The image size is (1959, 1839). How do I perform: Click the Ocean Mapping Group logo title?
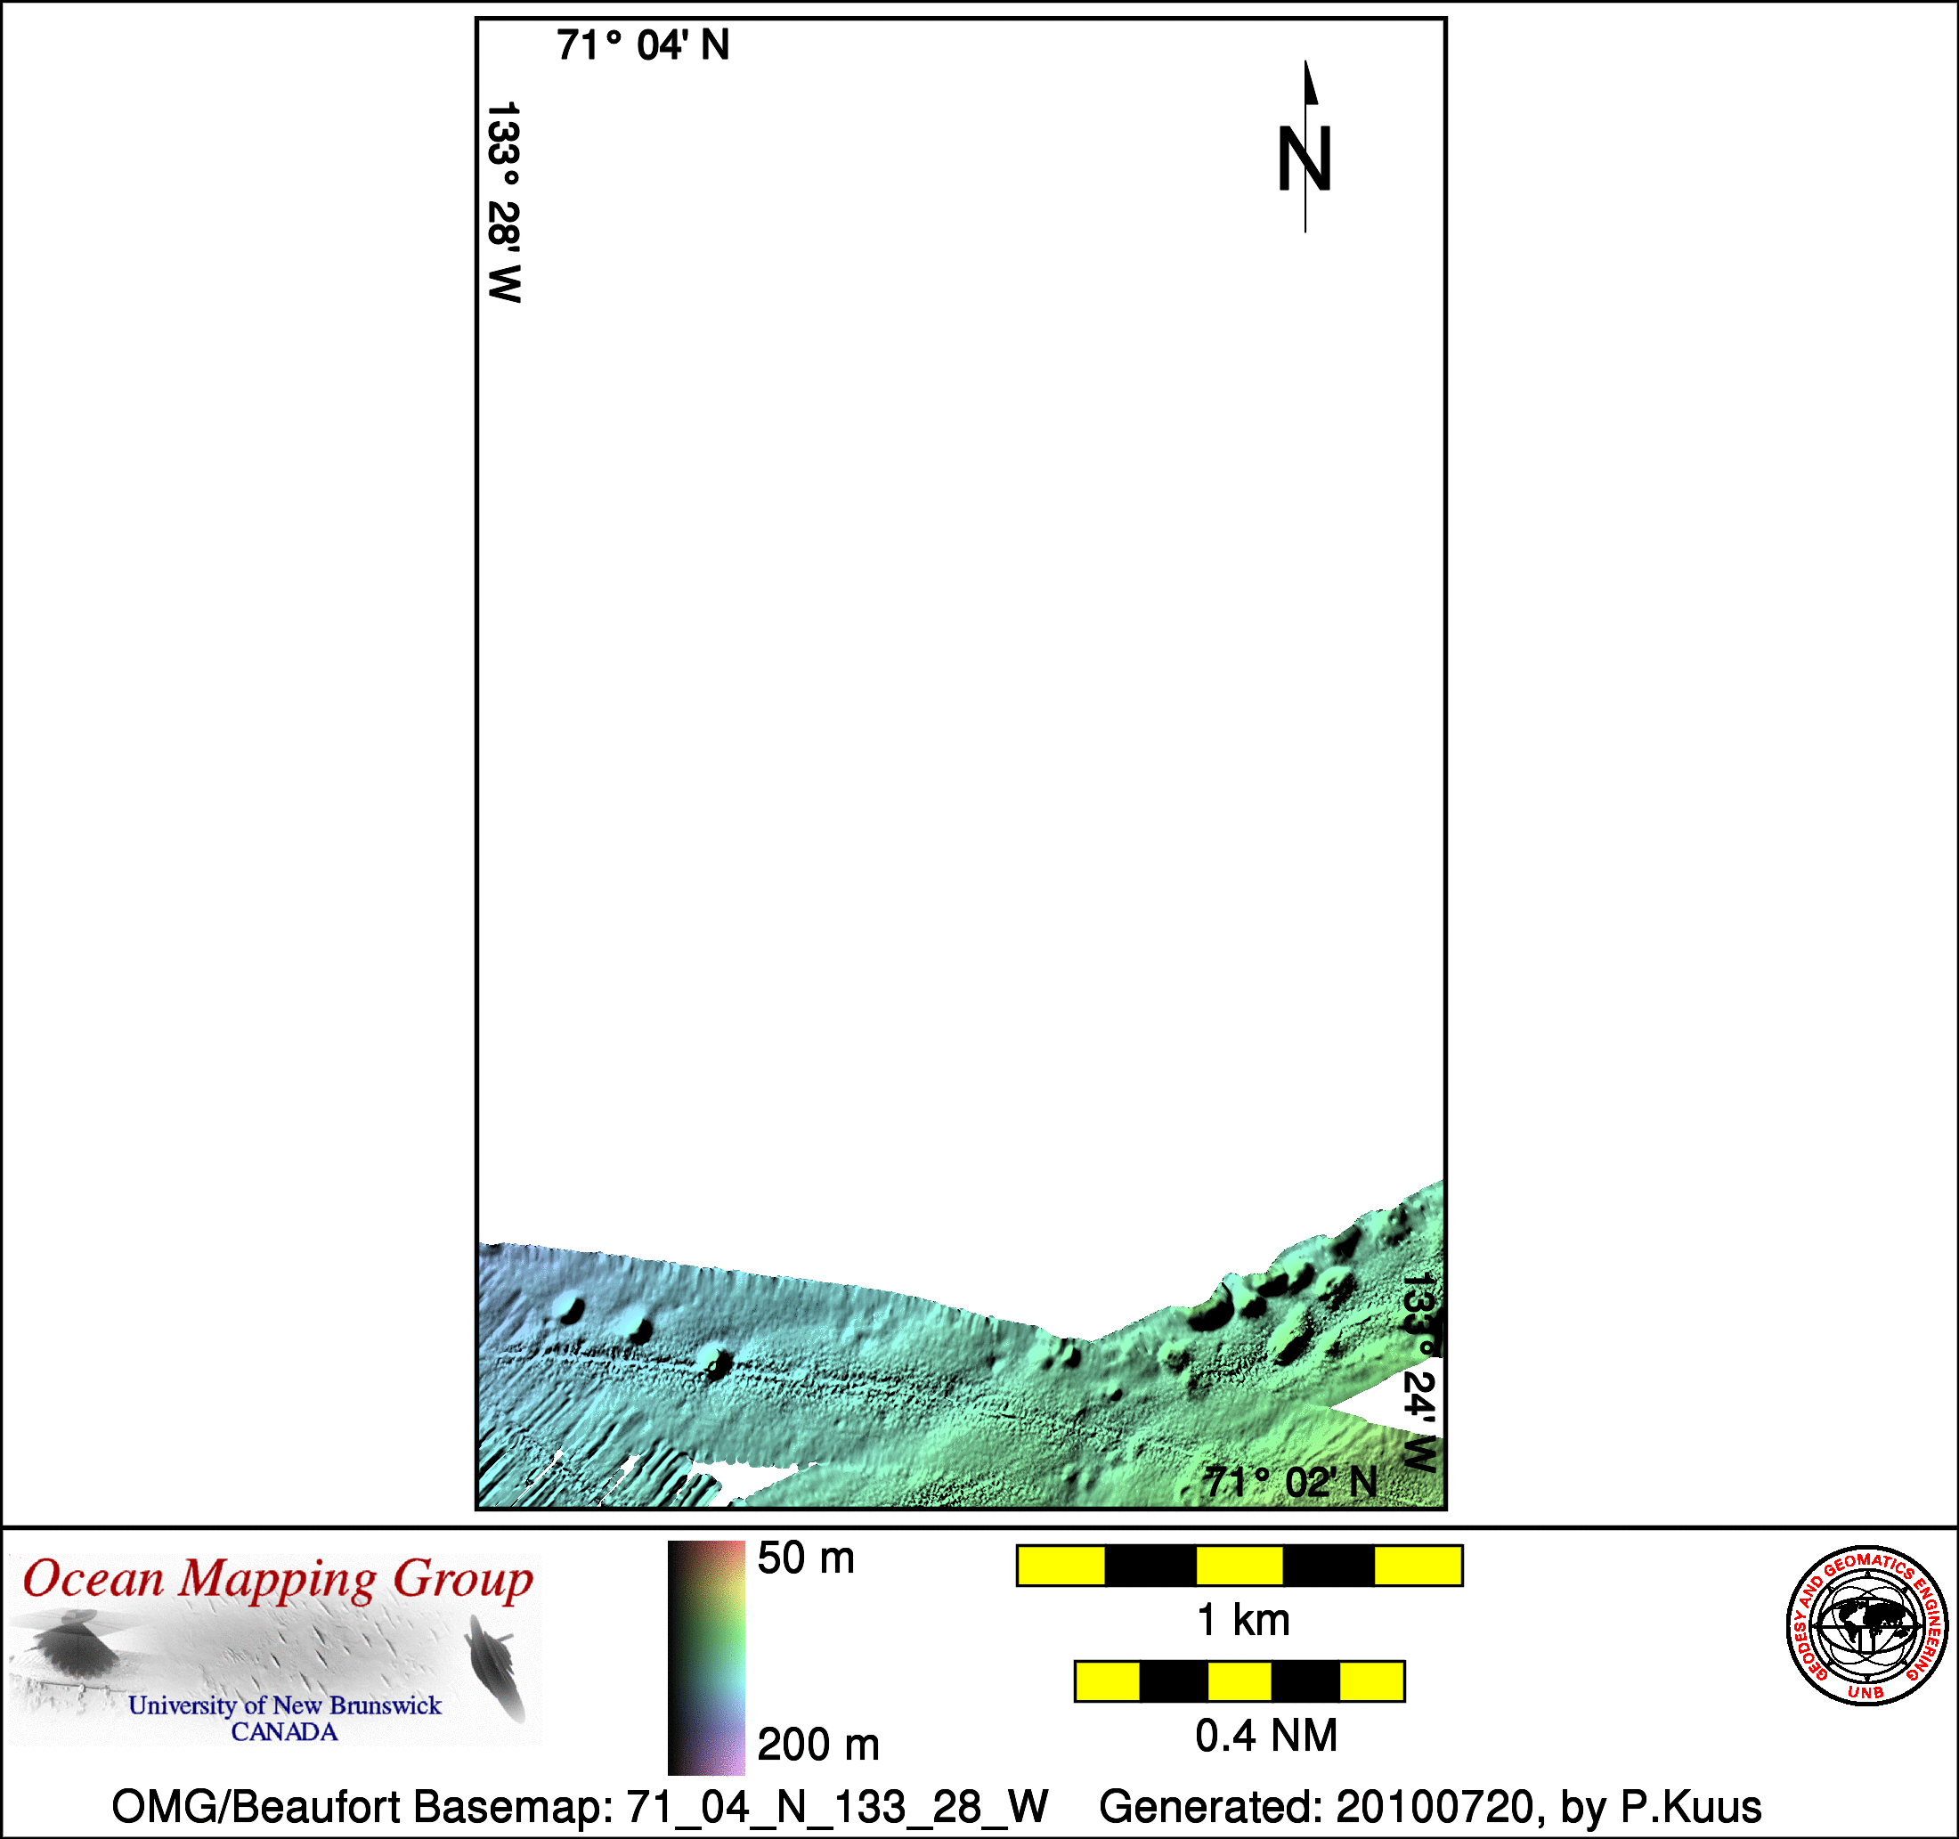tap(278, 1579)
